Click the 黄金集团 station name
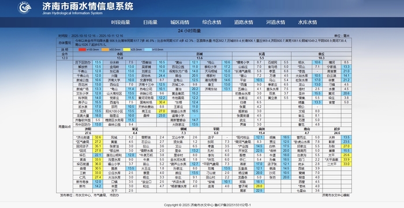 pos(178,93)
